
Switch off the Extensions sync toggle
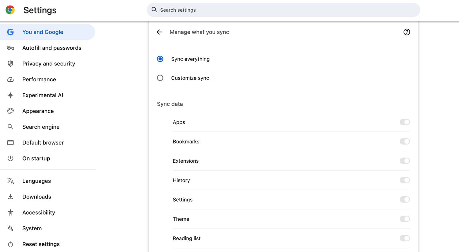click(404, 161)
